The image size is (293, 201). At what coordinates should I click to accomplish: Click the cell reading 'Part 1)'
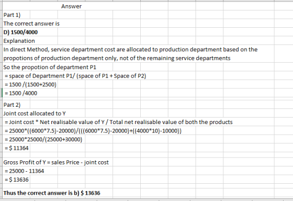click(x=12, y=15)
